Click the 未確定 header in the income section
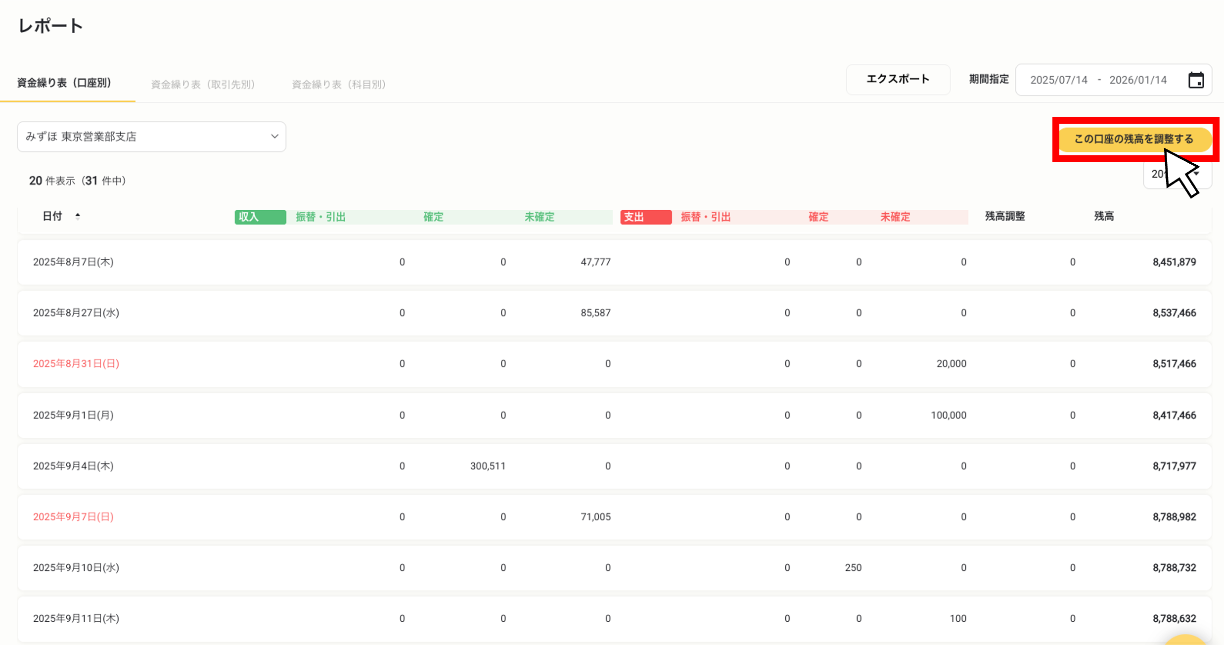 (540, 217)
